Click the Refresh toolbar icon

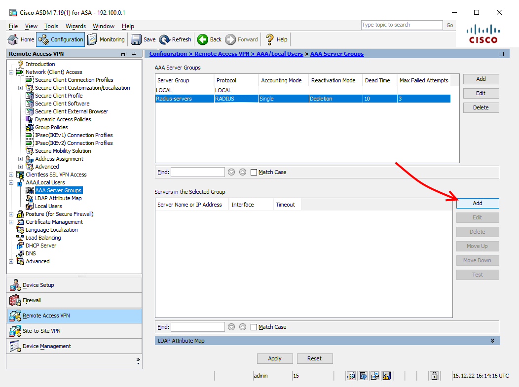(x=165, y=39)
